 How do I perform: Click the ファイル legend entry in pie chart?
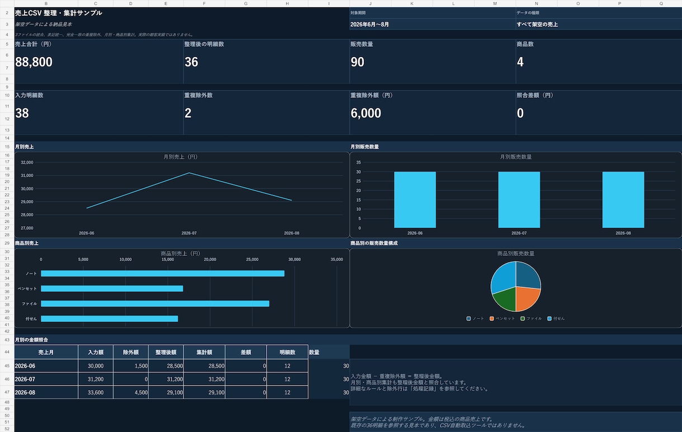tap(531, 319)
